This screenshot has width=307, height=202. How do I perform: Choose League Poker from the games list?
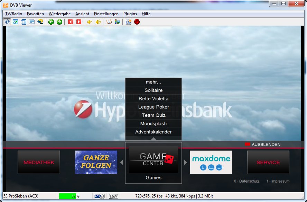[x=153, y=107]
